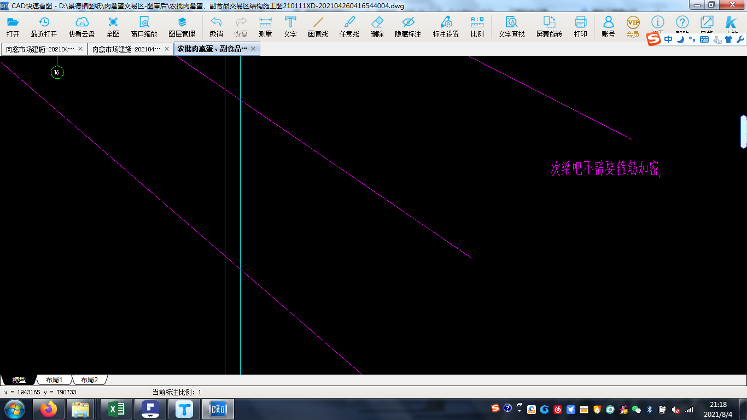Select the 删除 eraser tool
Viewport: 747px width, 420px height.
[377, 27]
